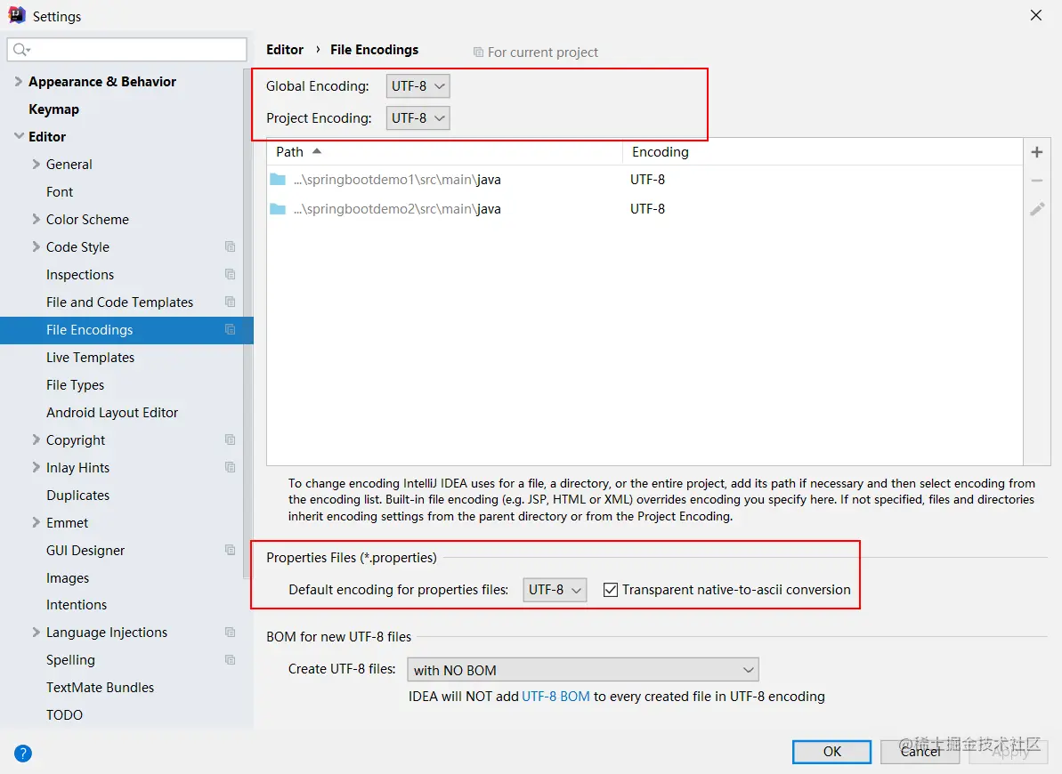Click folder icon of springbootdemo2 row
Image resolution: width=1062 pixels, height=774 pixels.
(278, 208)
